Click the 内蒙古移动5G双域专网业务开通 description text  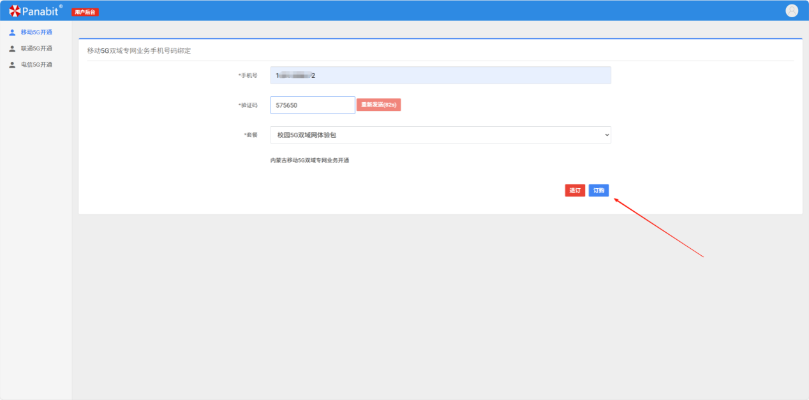(x=309, y=161)
